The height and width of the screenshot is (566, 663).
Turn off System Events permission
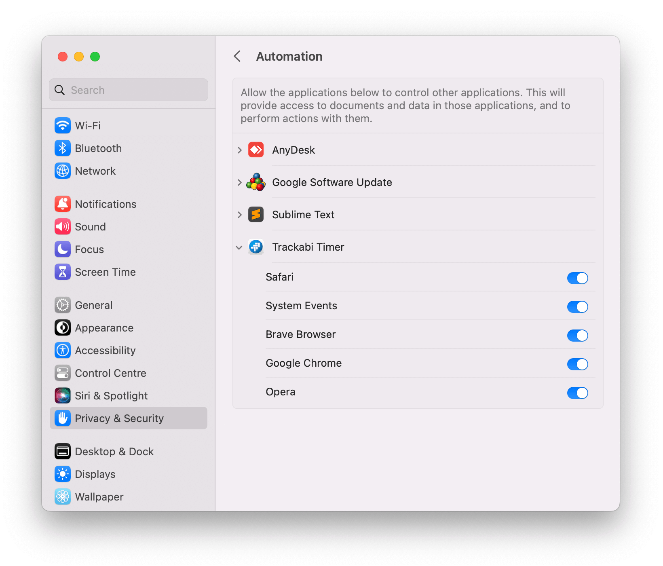578,306
